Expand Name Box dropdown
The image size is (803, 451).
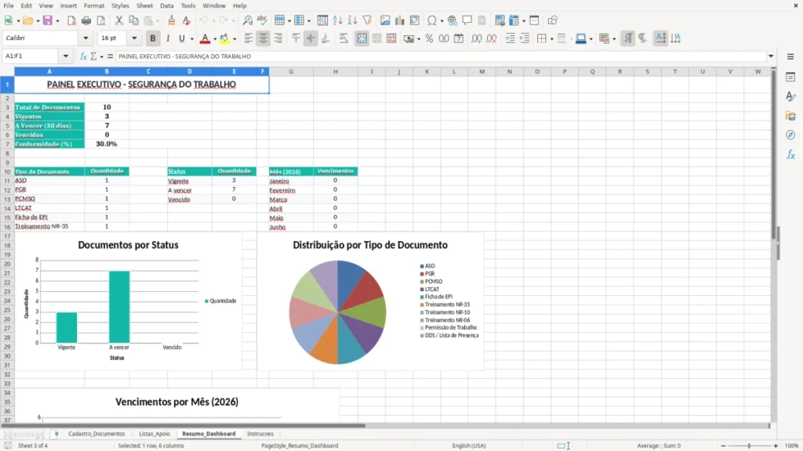[66, 56]
